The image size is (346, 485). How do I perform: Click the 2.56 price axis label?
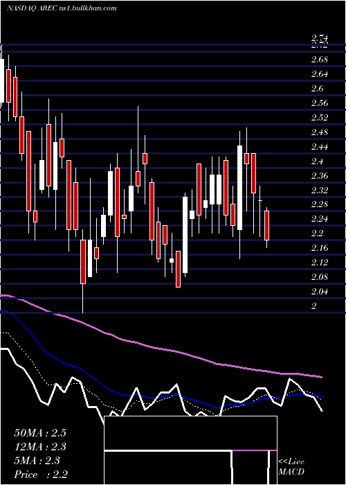[x=320, y=103]
